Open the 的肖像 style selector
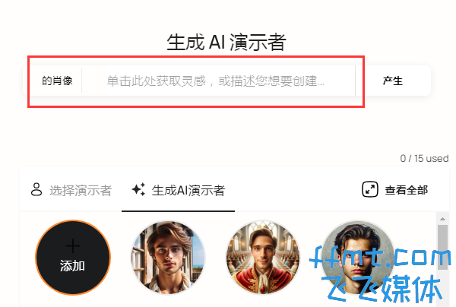Image resolution: width=456 pixels, height=307 pixels. (57, 81)
